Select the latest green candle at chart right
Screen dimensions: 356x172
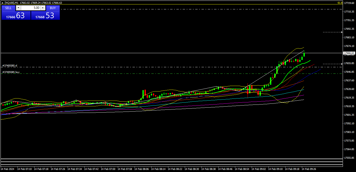304,55
